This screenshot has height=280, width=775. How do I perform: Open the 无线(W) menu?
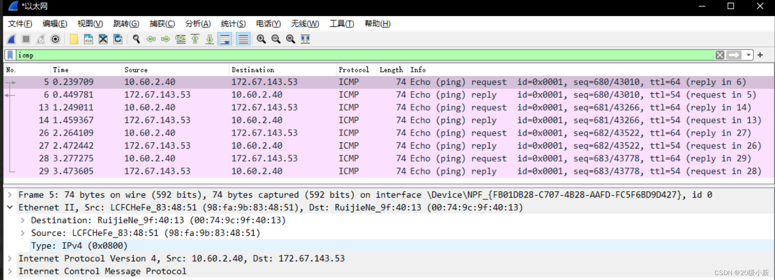[305, 24]
